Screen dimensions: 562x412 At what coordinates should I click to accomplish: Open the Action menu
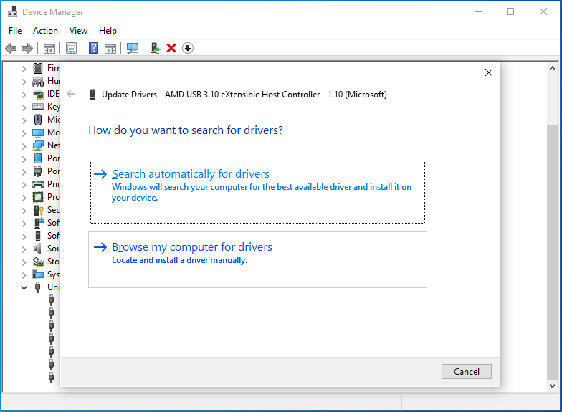tap(45, 31)
